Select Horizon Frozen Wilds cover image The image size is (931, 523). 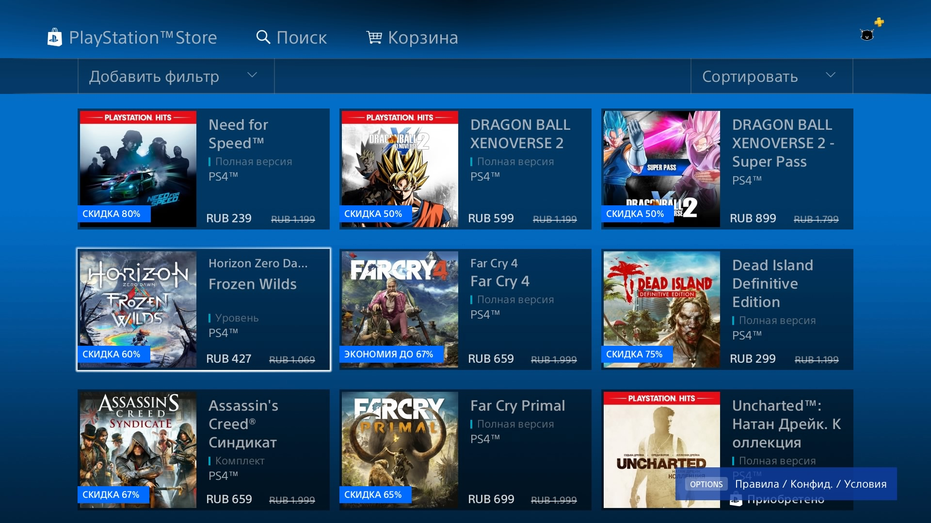[138, 309]
